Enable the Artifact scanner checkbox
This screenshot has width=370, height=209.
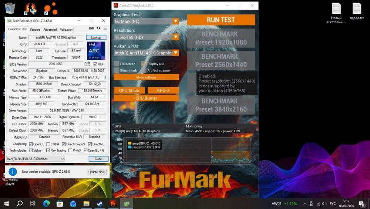144,70
